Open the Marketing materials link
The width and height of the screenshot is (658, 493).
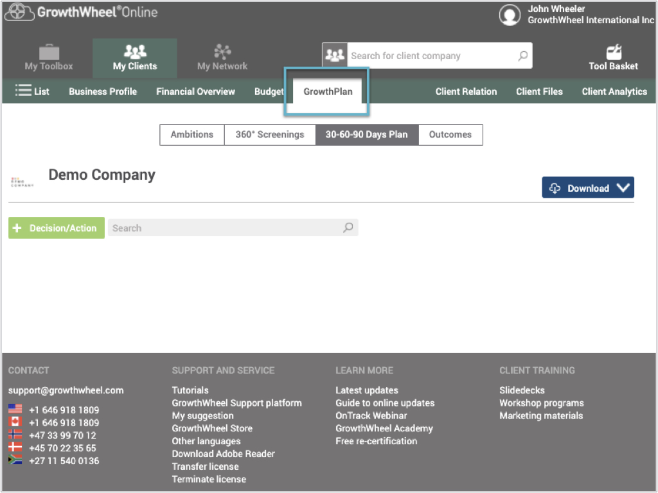(x=541, y=416)
